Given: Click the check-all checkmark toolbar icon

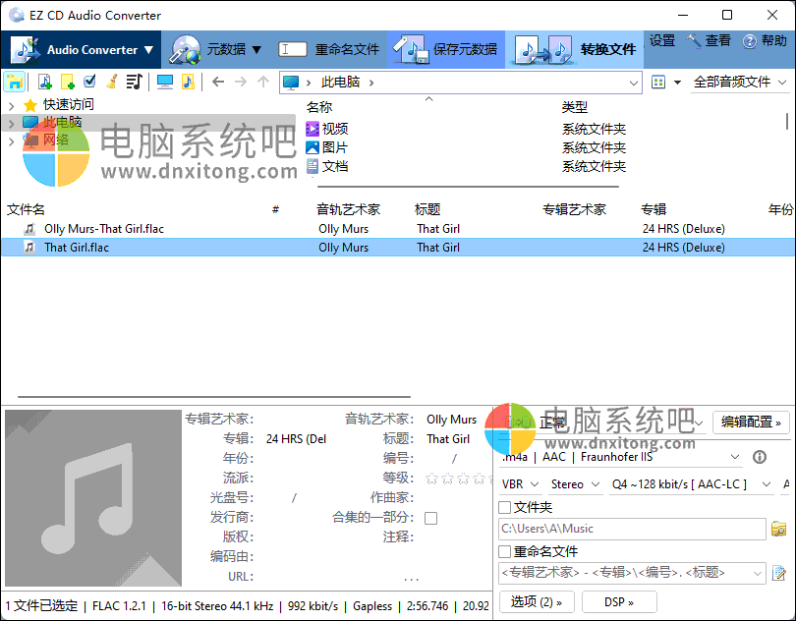Looking at the screenshot, I should pyautogui.click(x=89, y=82).
